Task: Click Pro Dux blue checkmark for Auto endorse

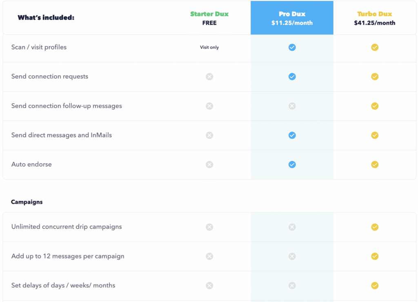Action: [292, 164]
